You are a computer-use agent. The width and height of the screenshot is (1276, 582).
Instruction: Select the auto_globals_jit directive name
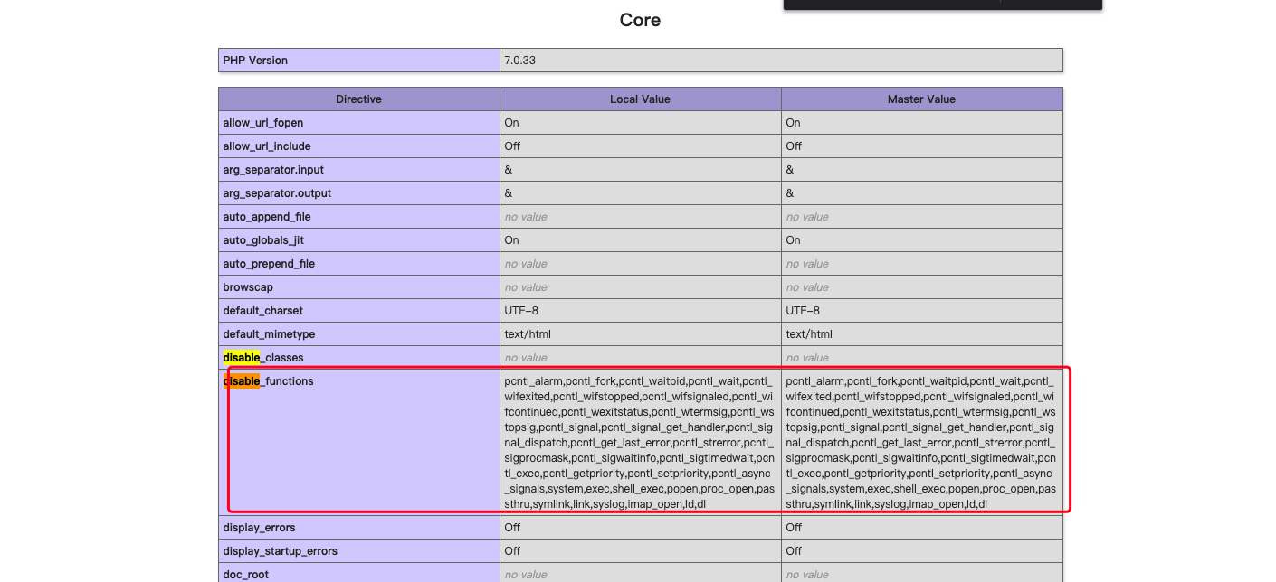point(263,240)
